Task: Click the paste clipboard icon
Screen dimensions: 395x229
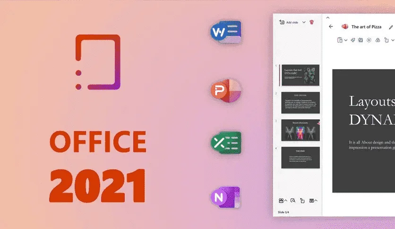Action: tap(340, 40)
